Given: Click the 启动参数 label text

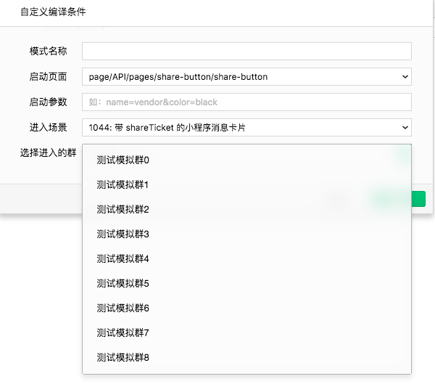Looking at the screenshot, I should 49,102.
